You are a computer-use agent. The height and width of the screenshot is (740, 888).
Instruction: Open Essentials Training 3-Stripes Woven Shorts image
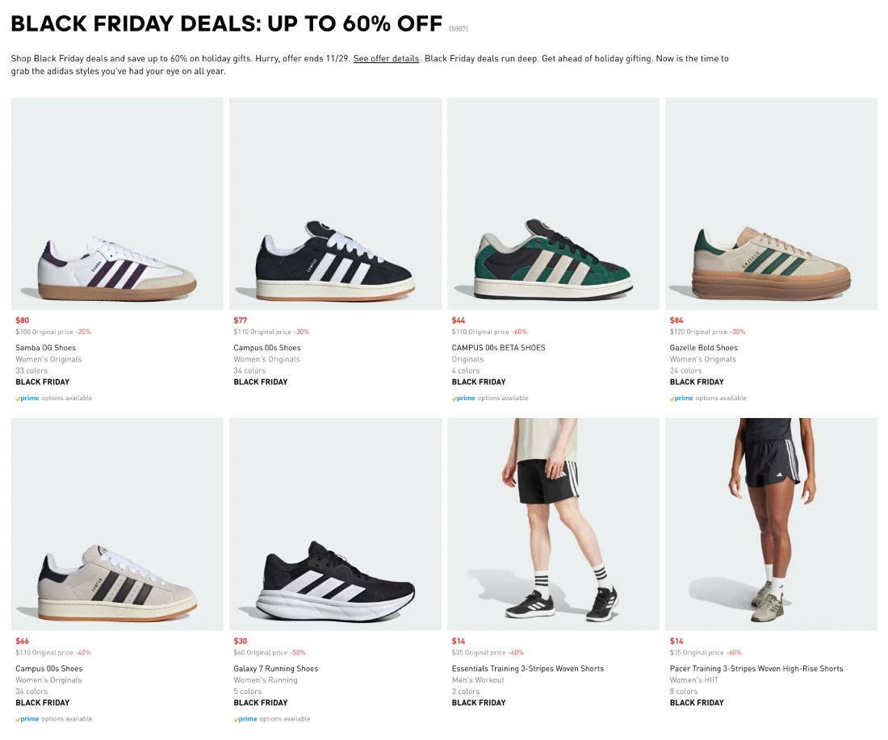553,525
